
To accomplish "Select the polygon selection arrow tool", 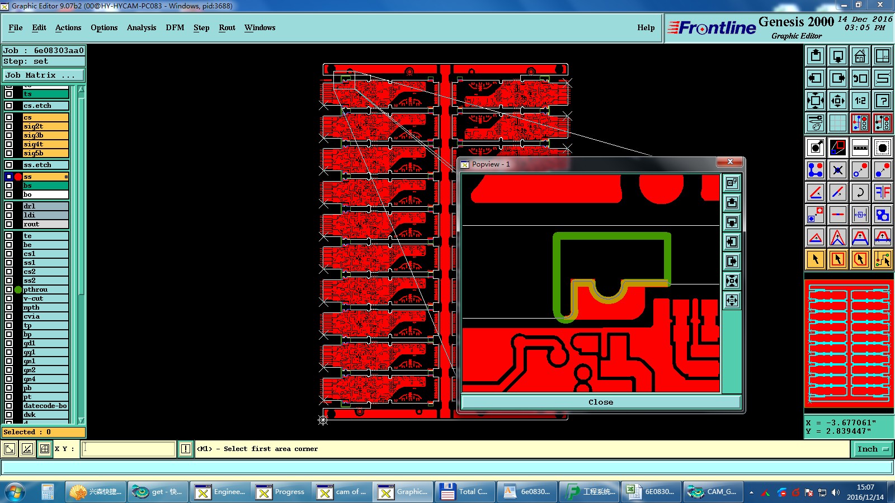I will (x=860, y=259).
